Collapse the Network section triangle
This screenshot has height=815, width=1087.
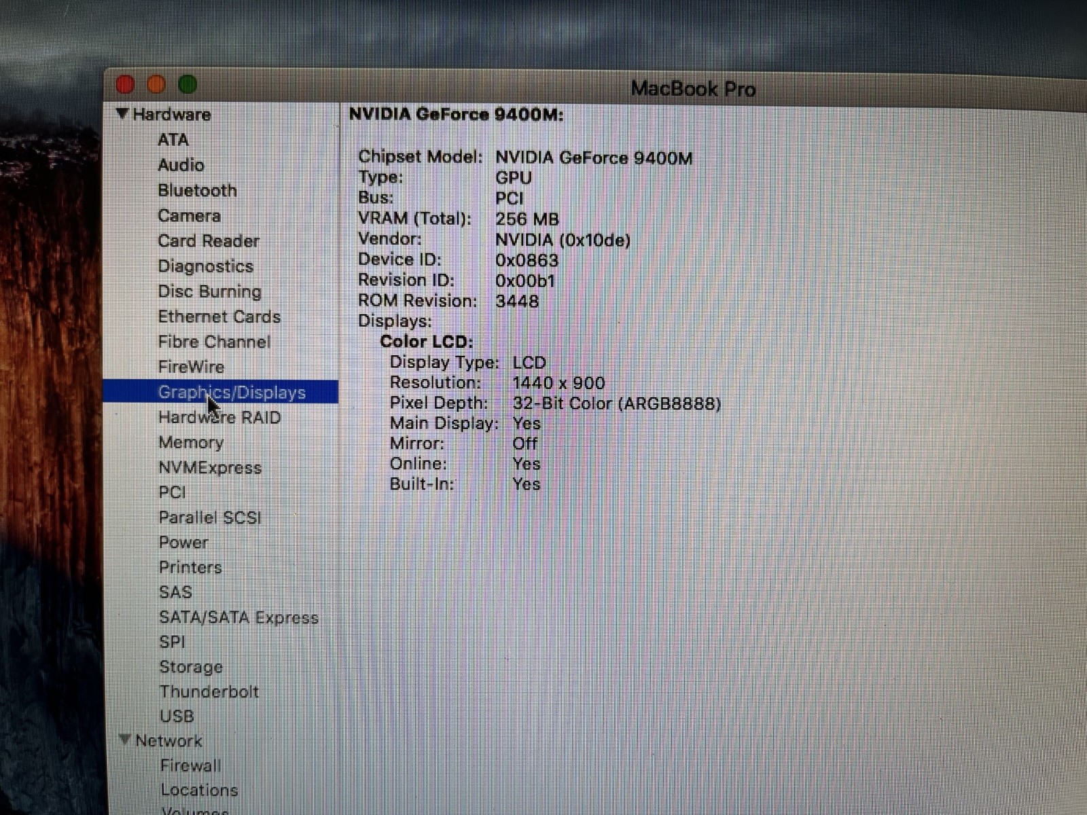[x=125, y=740]
